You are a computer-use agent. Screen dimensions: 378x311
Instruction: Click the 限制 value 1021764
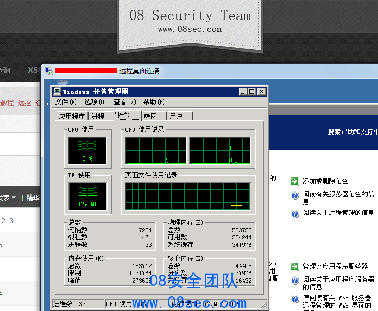(x=141, y=273)
